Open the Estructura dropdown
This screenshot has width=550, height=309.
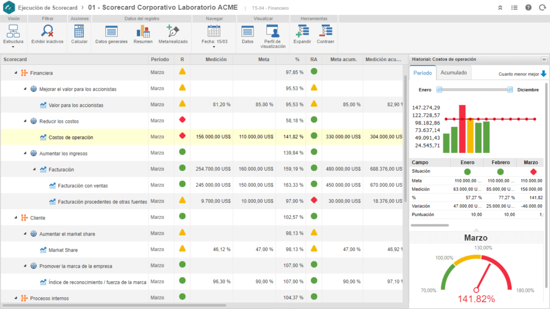[x=13, y=35]
